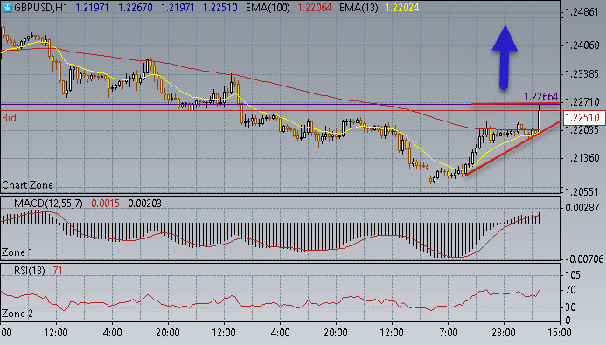The image size is (606, 345).
Task: Click the Bid label on the chart
Action: click(x=10, y=118)
